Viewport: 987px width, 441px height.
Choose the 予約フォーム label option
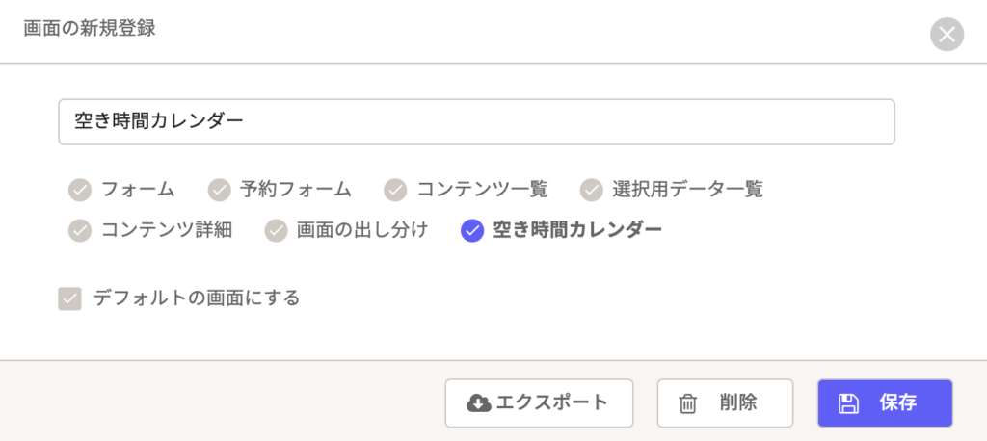click(x=295, y=190)
